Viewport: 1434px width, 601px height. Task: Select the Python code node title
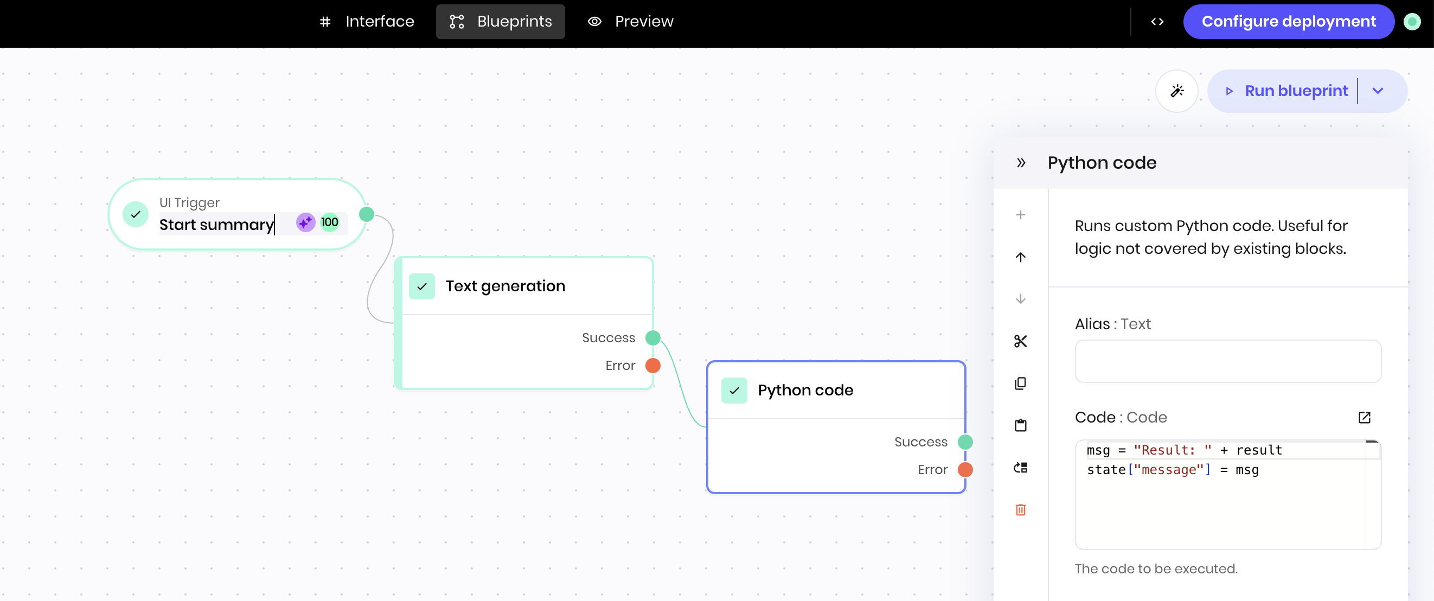point(805,390)
